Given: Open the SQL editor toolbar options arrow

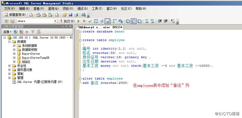Looking at the screenshot, I should click(178, 22).
